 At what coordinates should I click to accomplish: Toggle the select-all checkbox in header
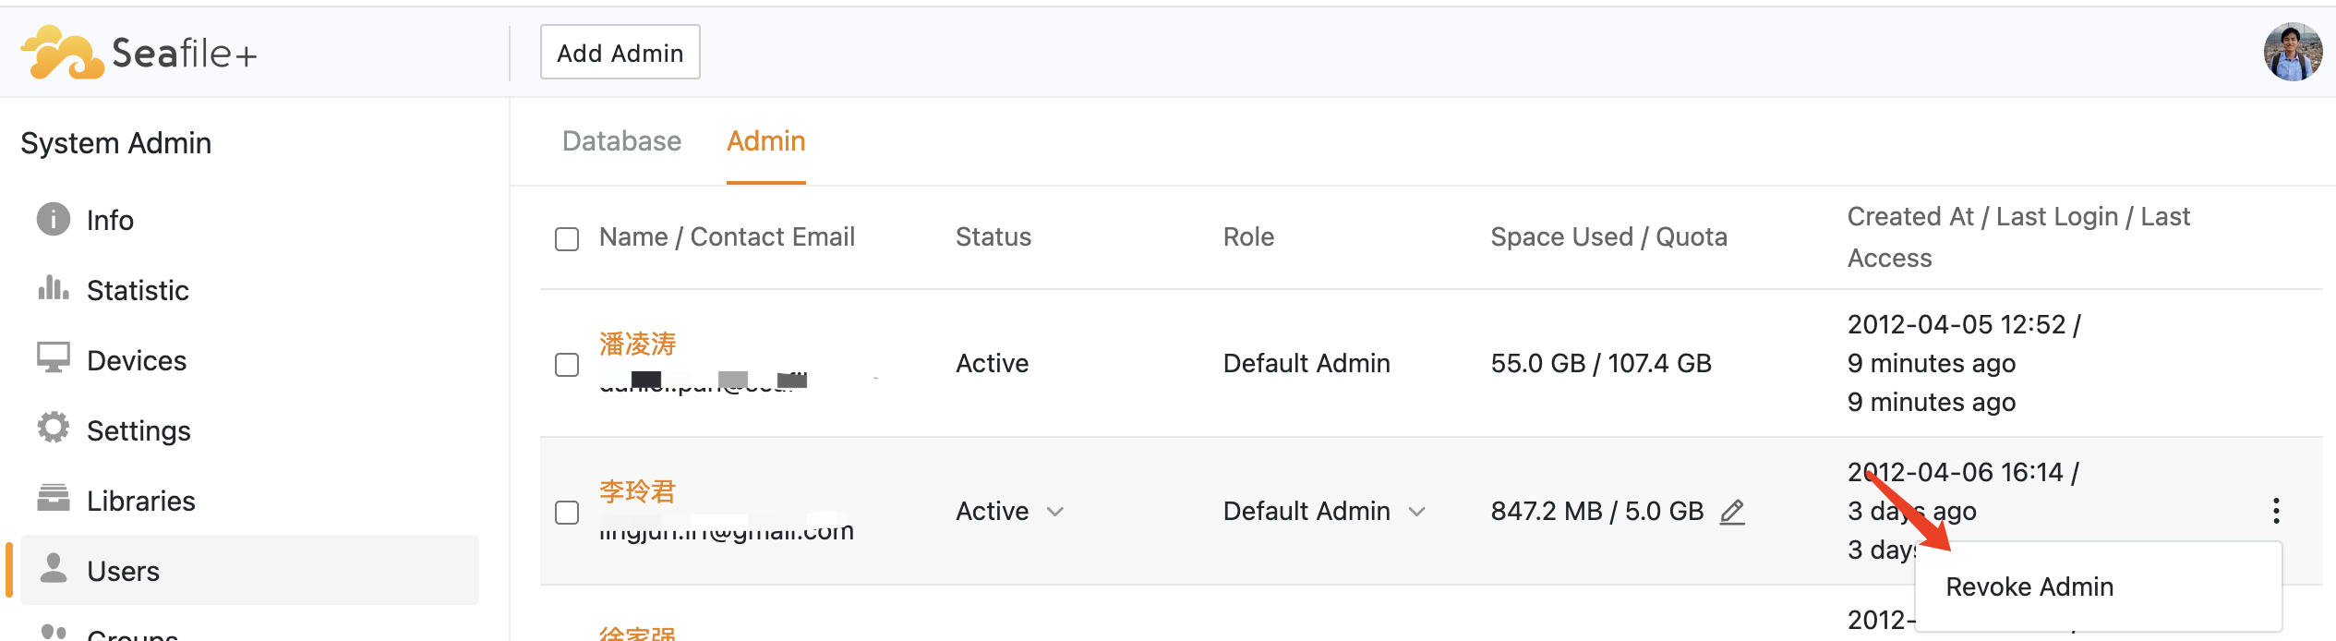pos(567,239)
